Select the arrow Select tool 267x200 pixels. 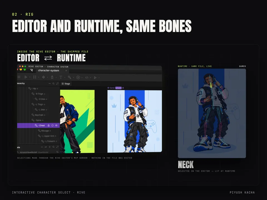pyautogui.click(x=26, y=77)
